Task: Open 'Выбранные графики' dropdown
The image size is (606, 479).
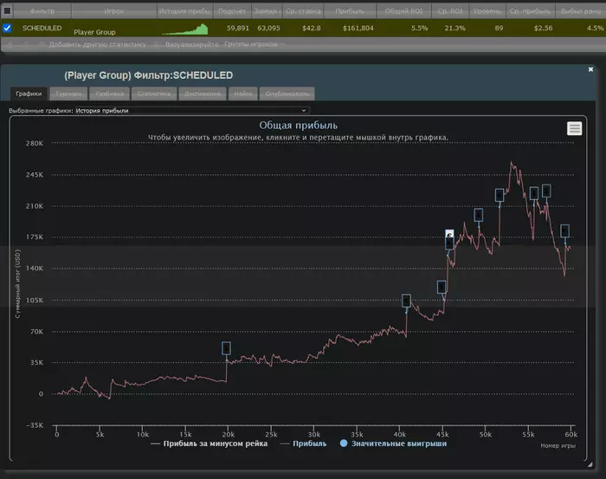Action: click(191, 111)
